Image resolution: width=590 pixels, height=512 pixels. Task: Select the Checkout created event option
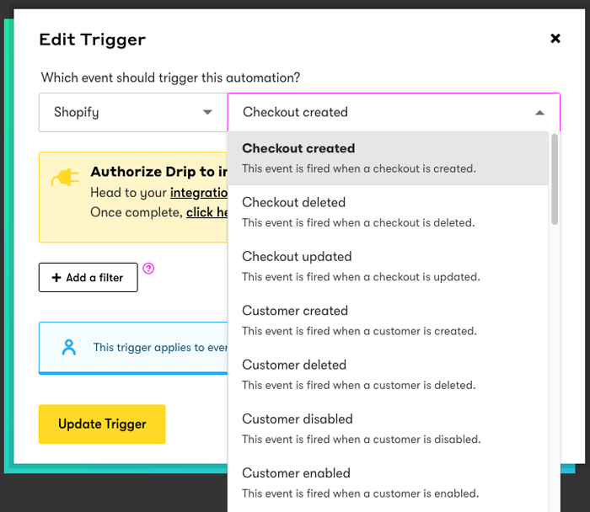point(388,157)
